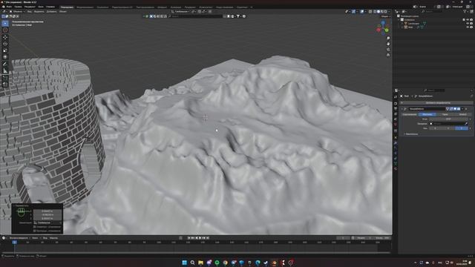Open the viewport shading options arrow

coord(389,12)
